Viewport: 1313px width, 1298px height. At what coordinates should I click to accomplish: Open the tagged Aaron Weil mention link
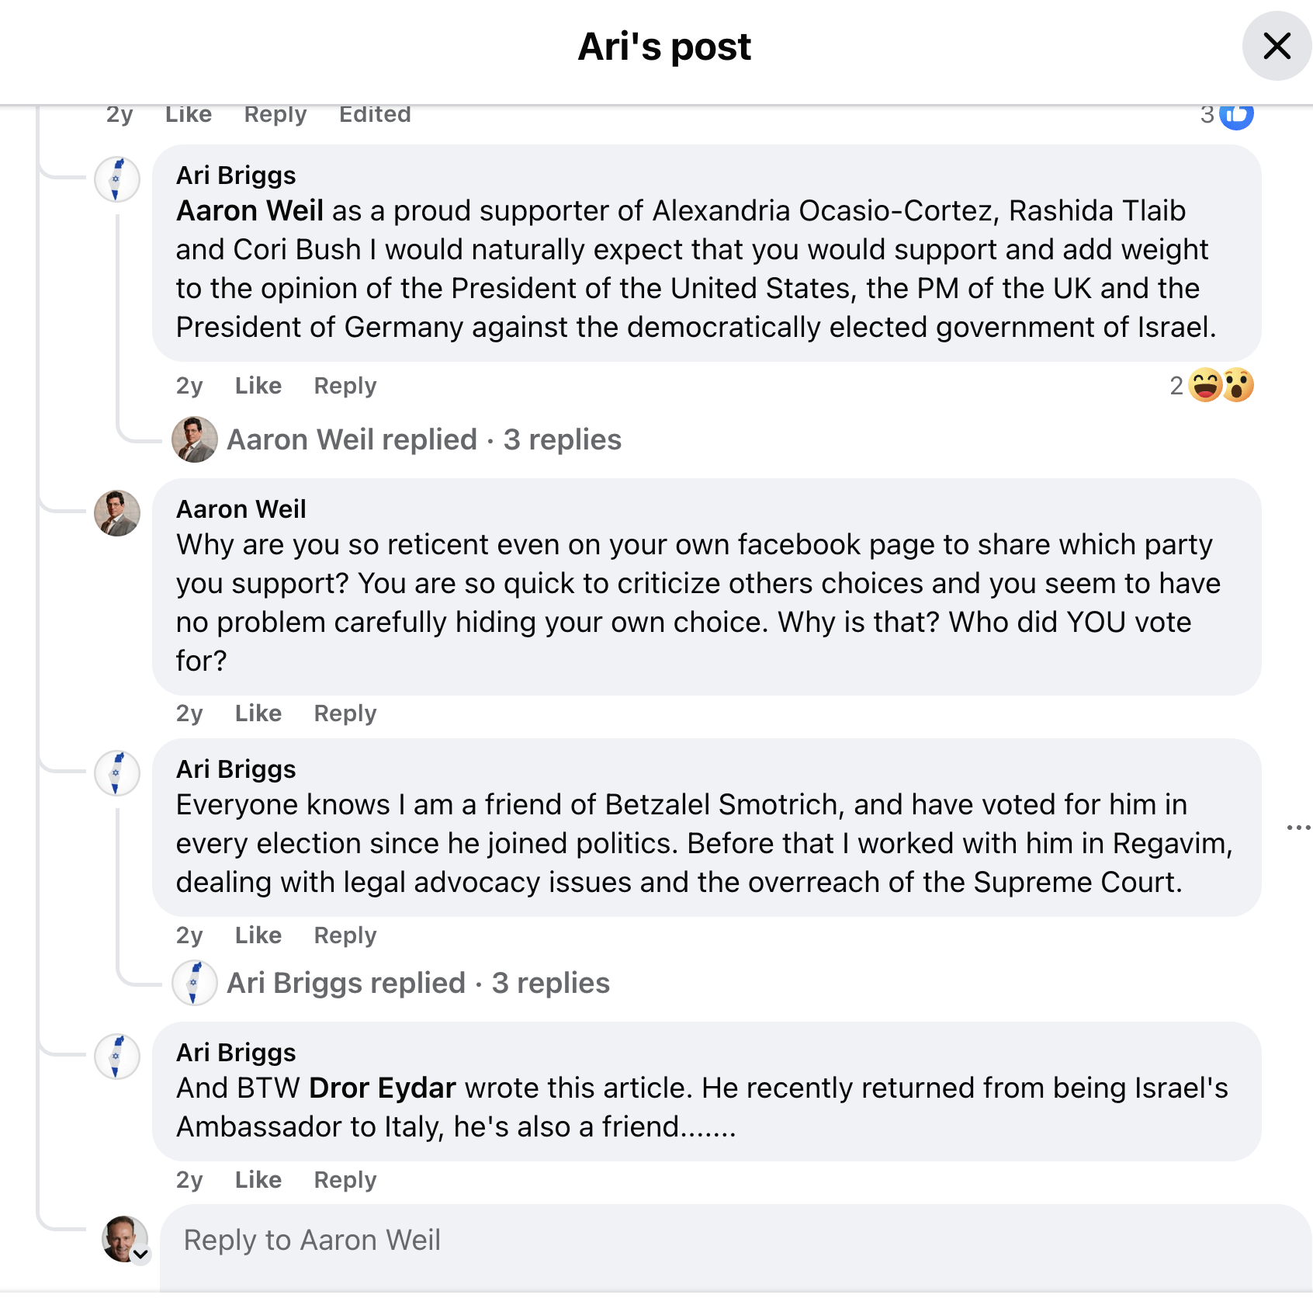249,210
